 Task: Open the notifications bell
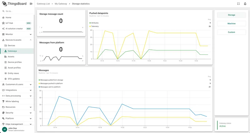245,4
